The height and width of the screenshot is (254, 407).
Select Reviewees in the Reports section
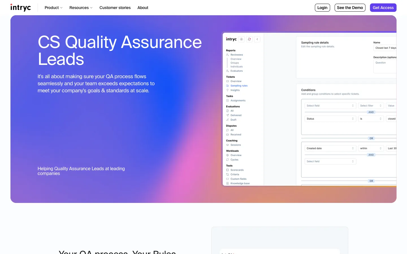[237, 55]
